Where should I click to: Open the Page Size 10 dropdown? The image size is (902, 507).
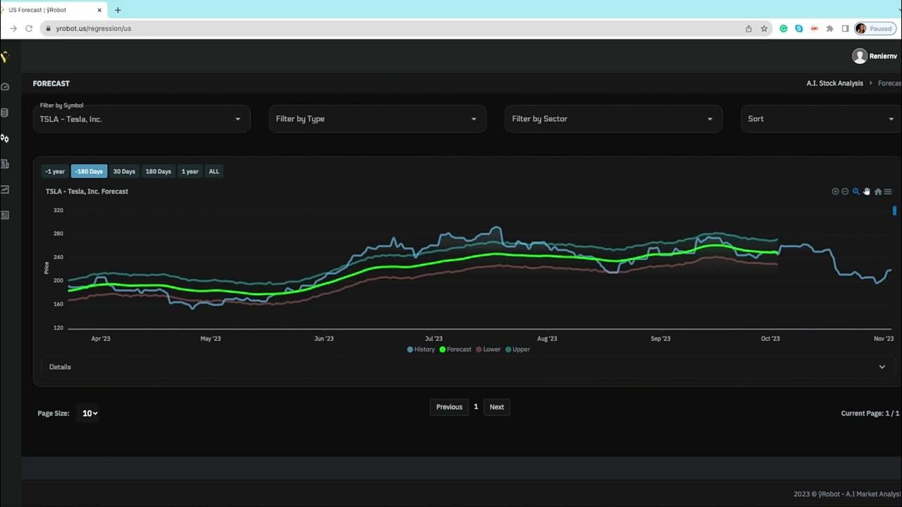(89, 413)
